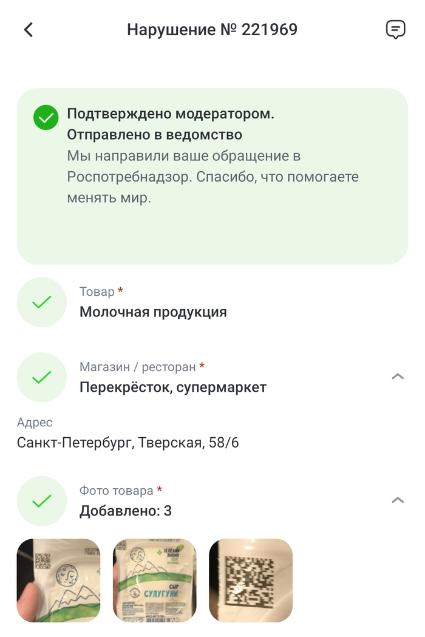Open the Сулугуни cheese package photo
The image size is (425, 637).
coord(155,581)
